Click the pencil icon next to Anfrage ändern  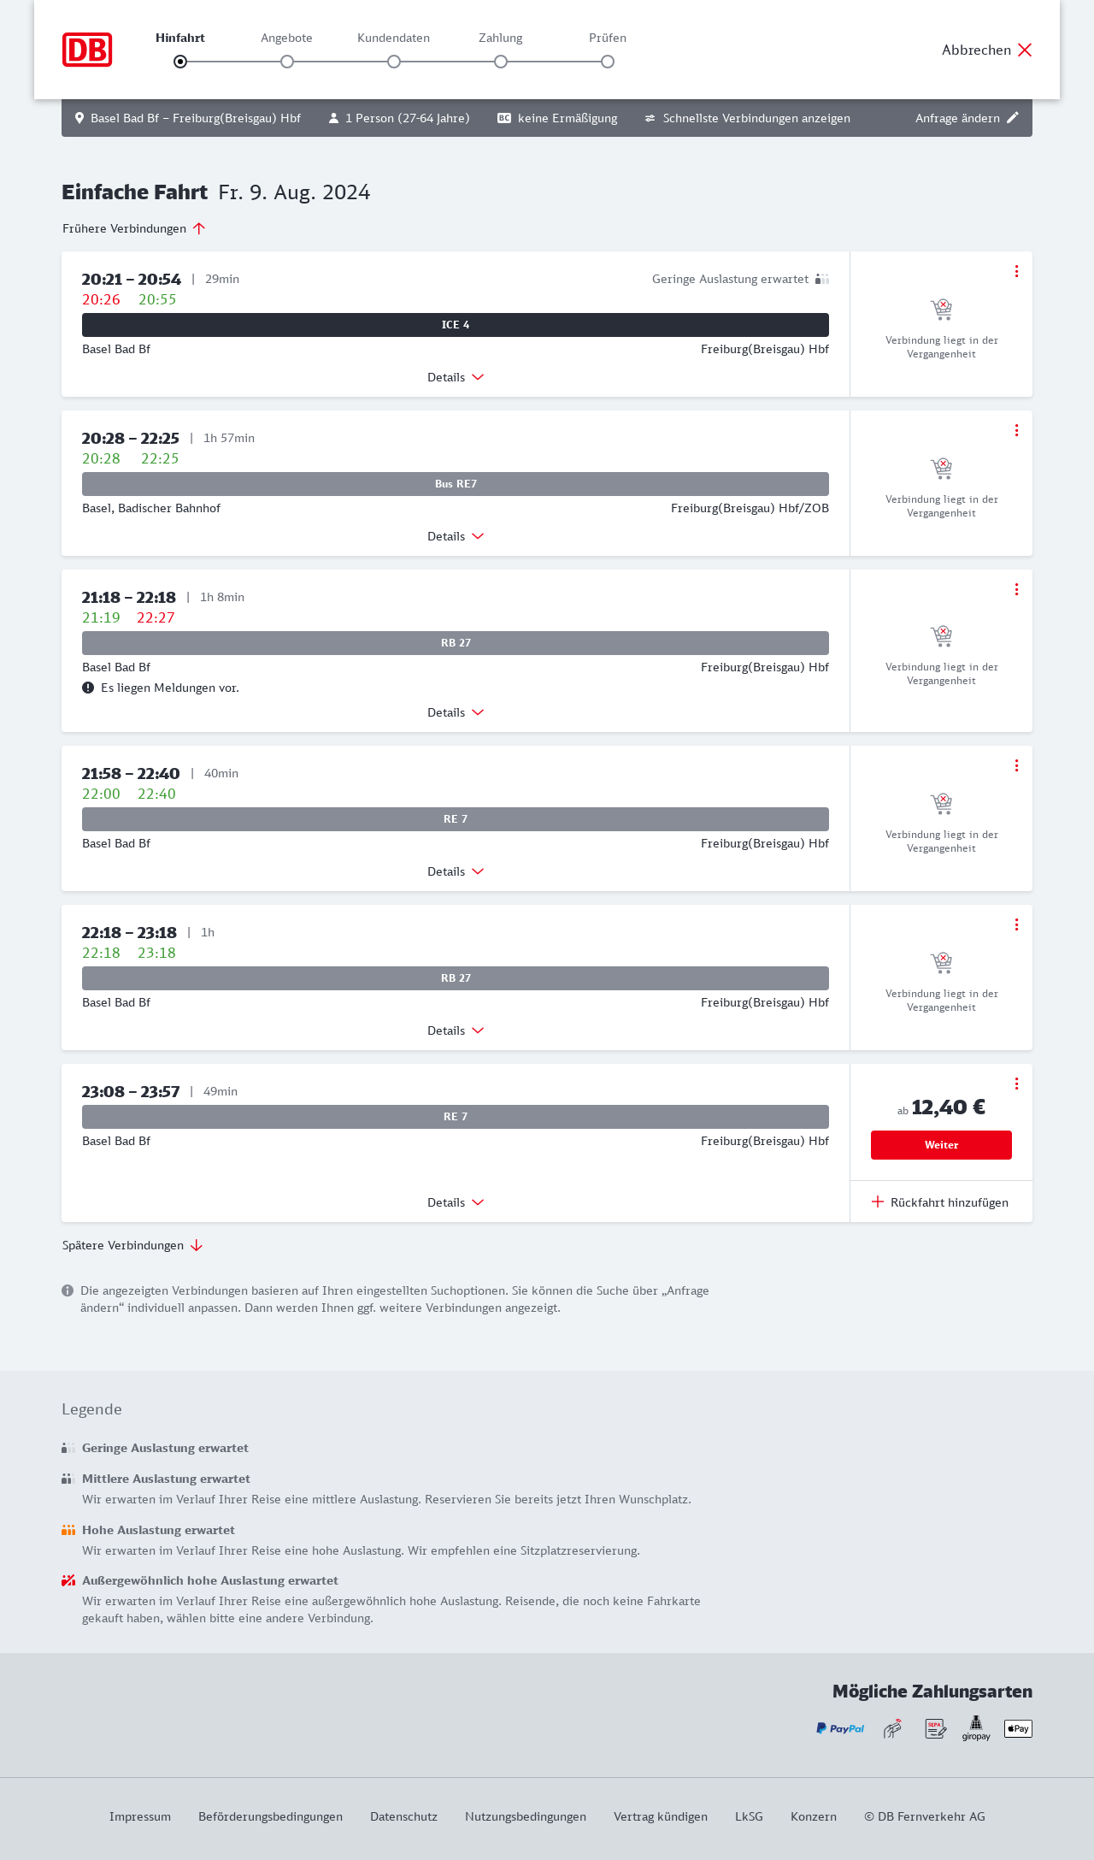pyautogui.click(x=1013, y=118)
